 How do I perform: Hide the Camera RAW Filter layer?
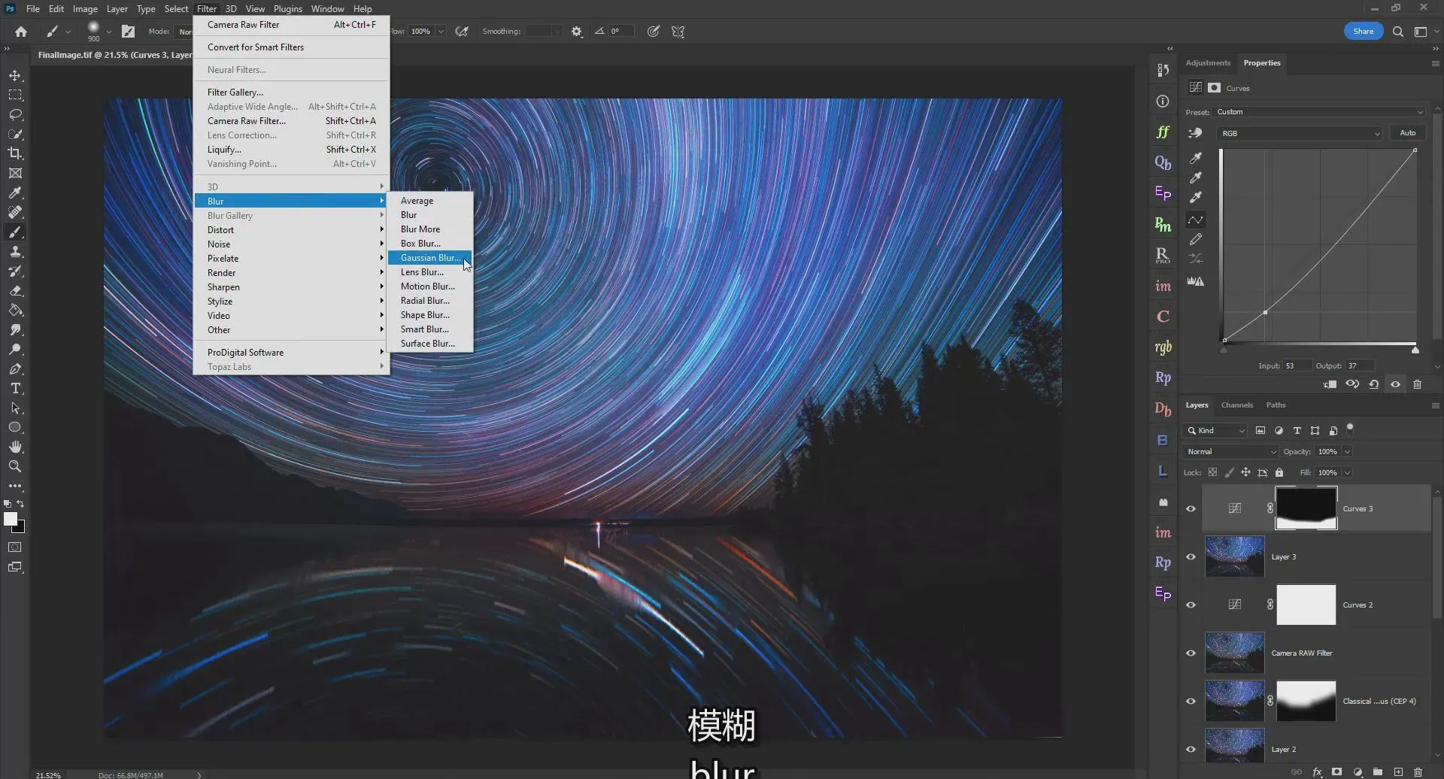coord(1191,653)
